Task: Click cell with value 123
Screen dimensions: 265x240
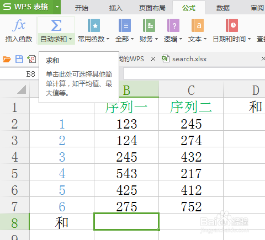Action: pyautogui.click(x=126, y=122)
